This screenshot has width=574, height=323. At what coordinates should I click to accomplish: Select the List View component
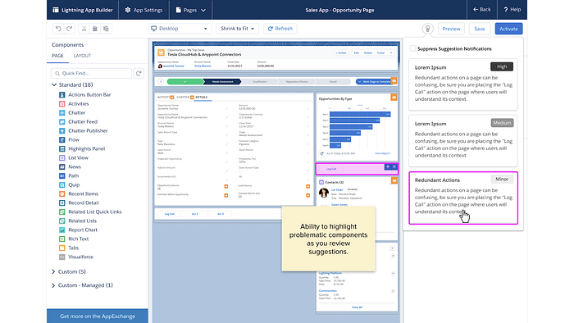(74, 157)
